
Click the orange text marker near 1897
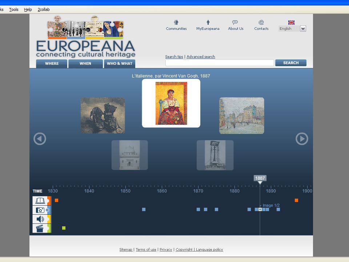pyautogui.click(x=297, y=200)
